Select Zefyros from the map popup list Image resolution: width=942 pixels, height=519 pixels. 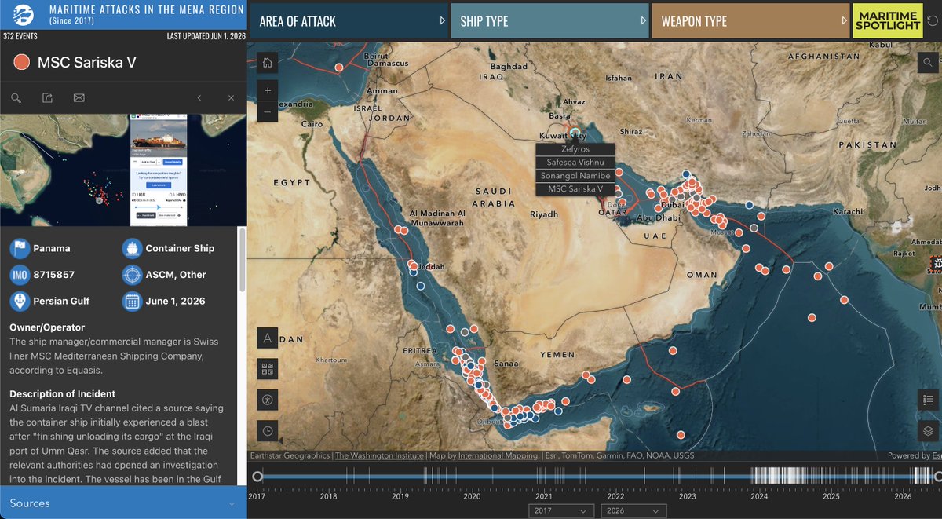[x=575, y=149]
